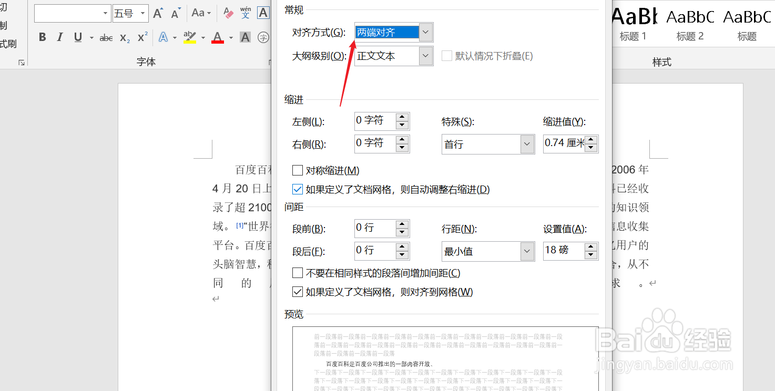Increase 段前 spacing with up arrow
The height and width of the screenshot is (391, 775).
402,224
